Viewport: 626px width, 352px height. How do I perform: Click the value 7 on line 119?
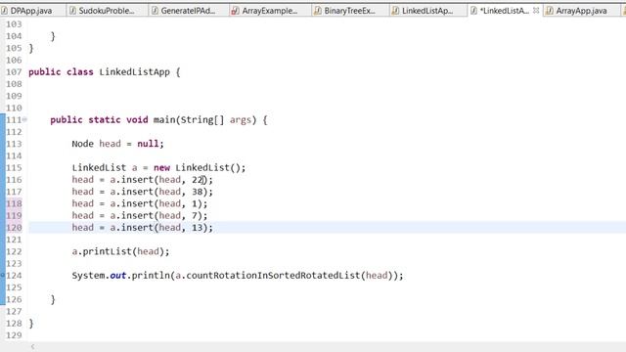pos(195,215)
